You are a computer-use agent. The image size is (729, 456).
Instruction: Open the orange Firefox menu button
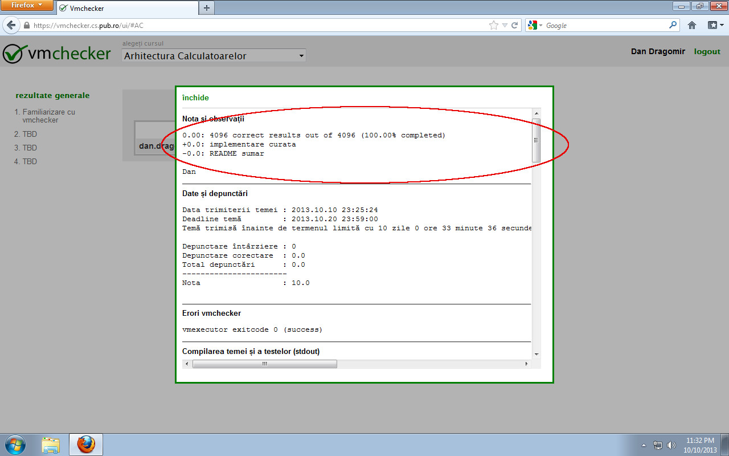[25, 6]
